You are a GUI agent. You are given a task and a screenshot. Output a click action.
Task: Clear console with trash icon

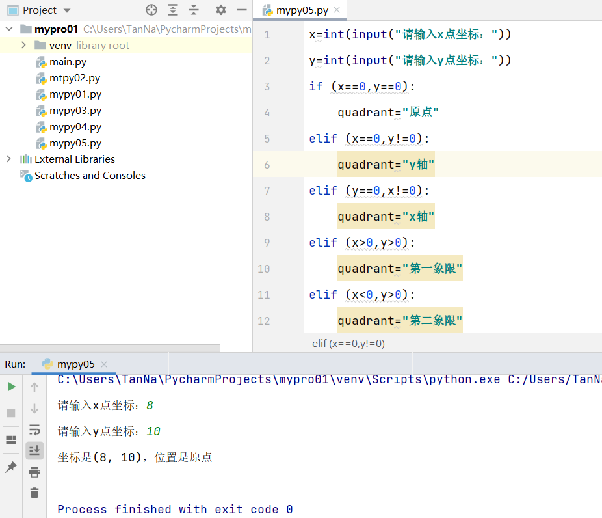pos(34,493)
